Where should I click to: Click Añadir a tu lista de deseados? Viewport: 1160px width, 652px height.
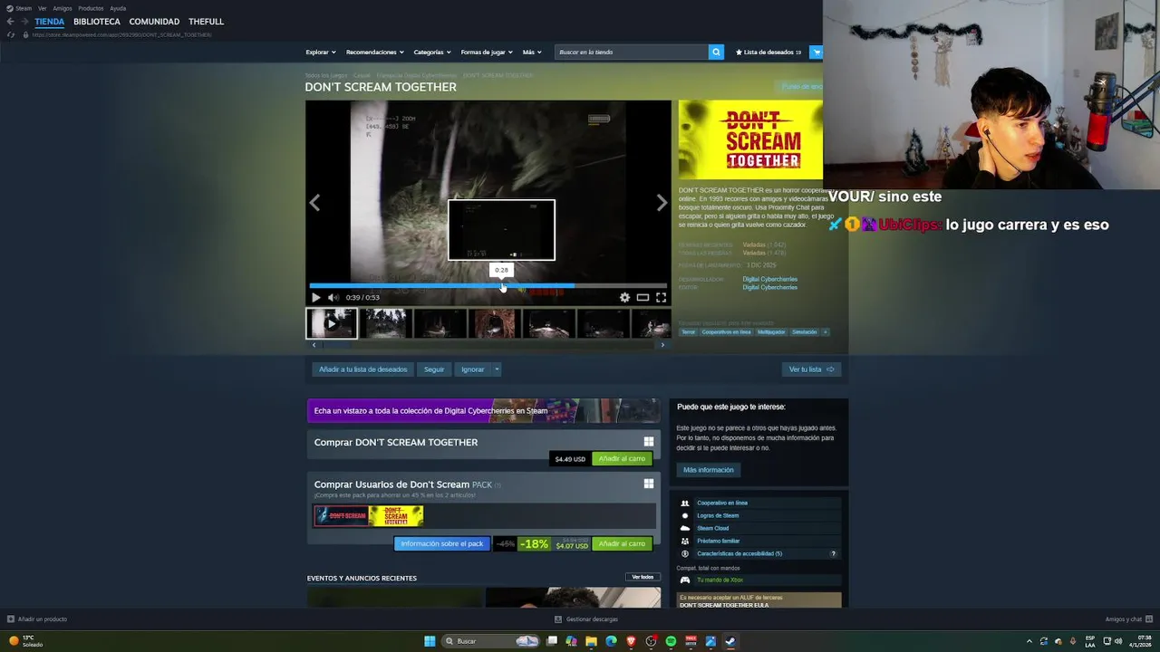(362, 369)
